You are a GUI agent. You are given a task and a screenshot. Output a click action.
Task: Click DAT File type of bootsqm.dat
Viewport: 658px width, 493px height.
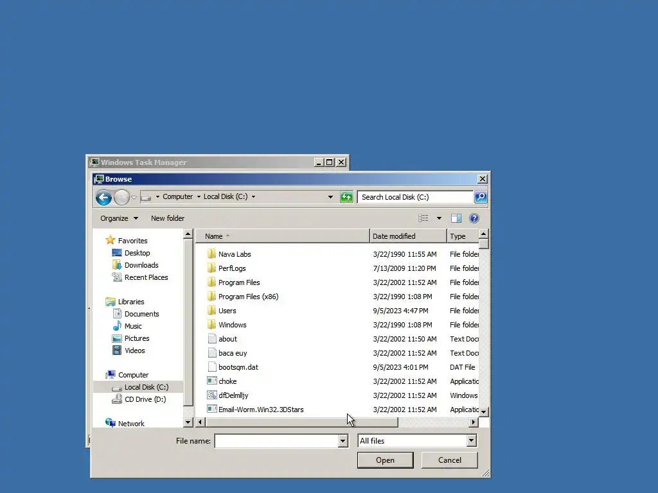463,367
